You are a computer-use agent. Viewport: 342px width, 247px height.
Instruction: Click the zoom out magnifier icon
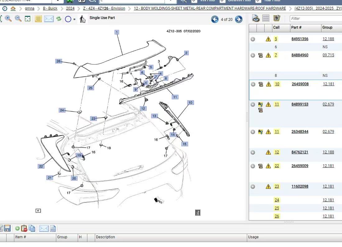coord(18,19)
